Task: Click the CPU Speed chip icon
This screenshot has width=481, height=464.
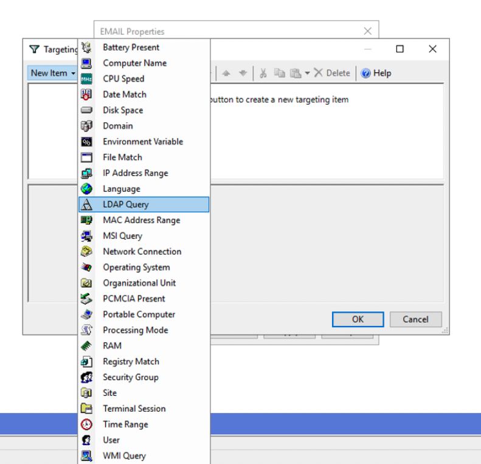Action: (86, 79)
